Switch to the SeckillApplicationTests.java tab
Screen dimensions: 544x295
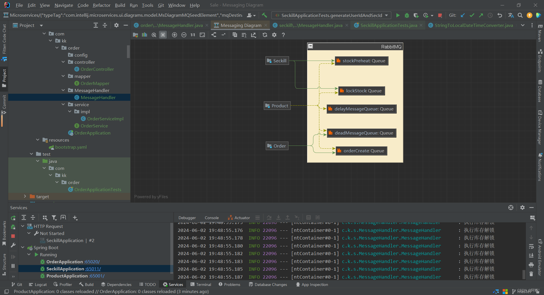(x=388, y=25)
